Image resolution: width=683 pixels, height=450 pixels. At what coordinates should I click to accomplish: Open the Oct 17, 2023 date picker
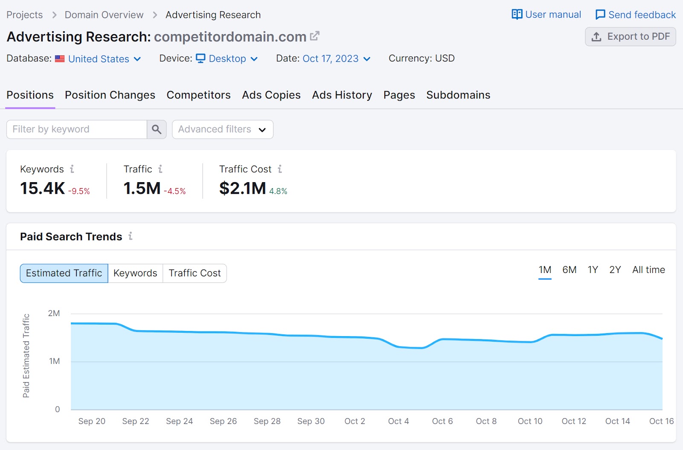(331, 58)
